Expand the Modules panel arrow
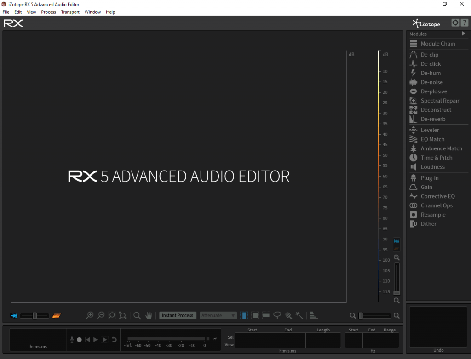The width and height of the screenshot is (471, 359). (464, 34)
